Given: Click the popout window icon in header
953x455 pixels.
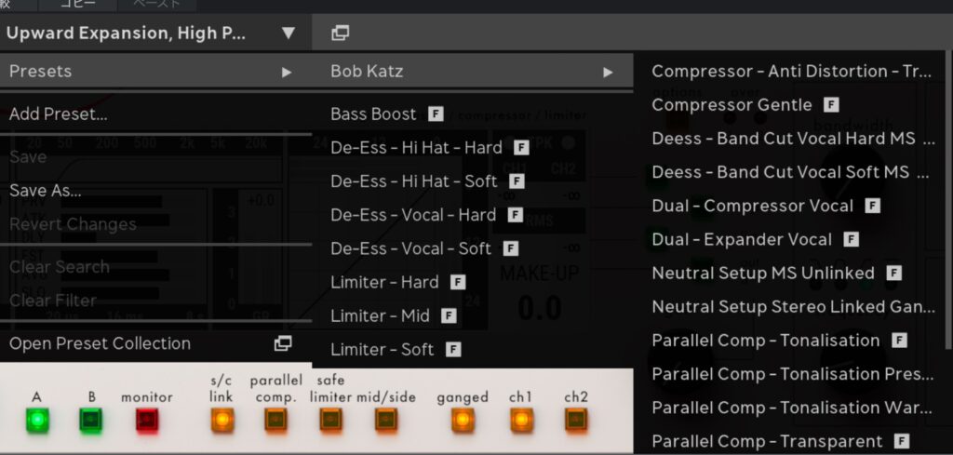Looking at the screenshot, I should (x=340, y=33).
